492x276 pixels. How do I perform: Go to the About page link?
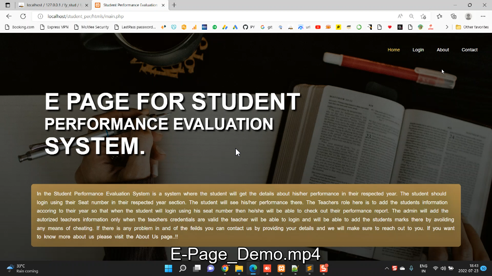tap(442, 50)
